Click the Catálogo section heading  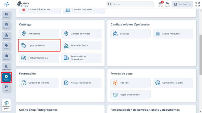(x=25, y=24)
